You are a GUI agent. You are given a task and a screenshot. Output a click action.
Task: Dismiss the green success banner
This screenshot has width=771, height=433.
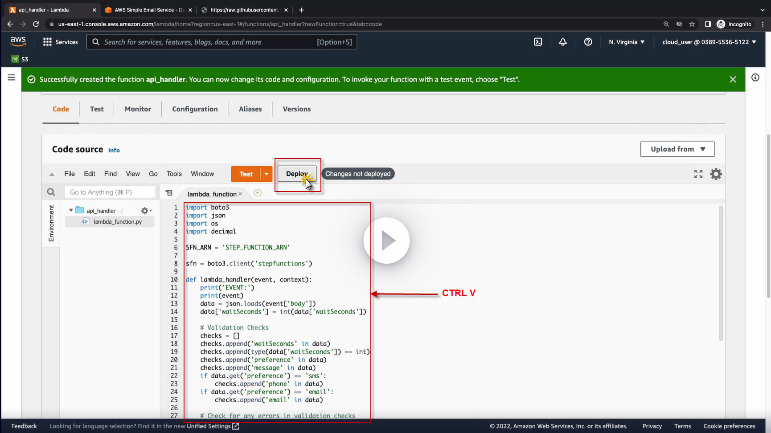[733, 79]
